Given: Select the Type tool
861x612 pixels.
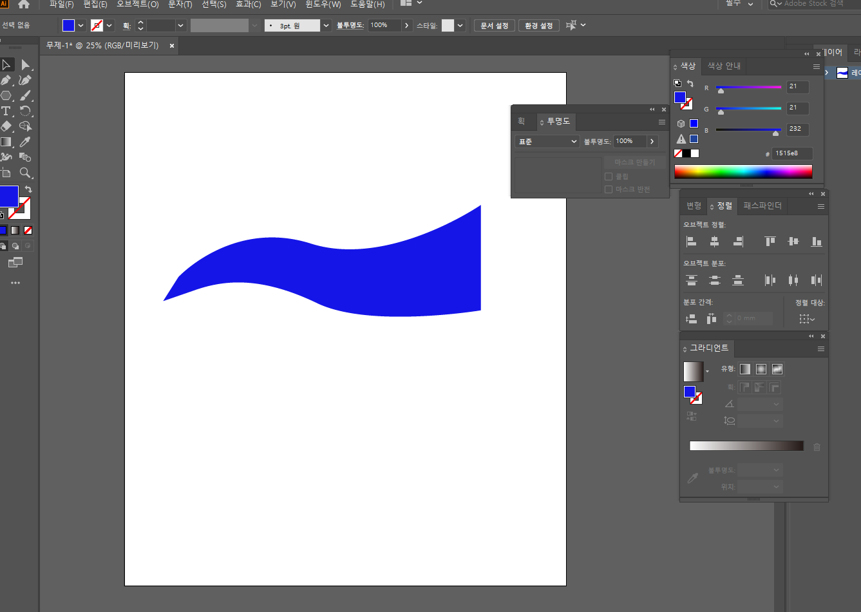Looking at the screenshot, I should (x=6, y=111).
